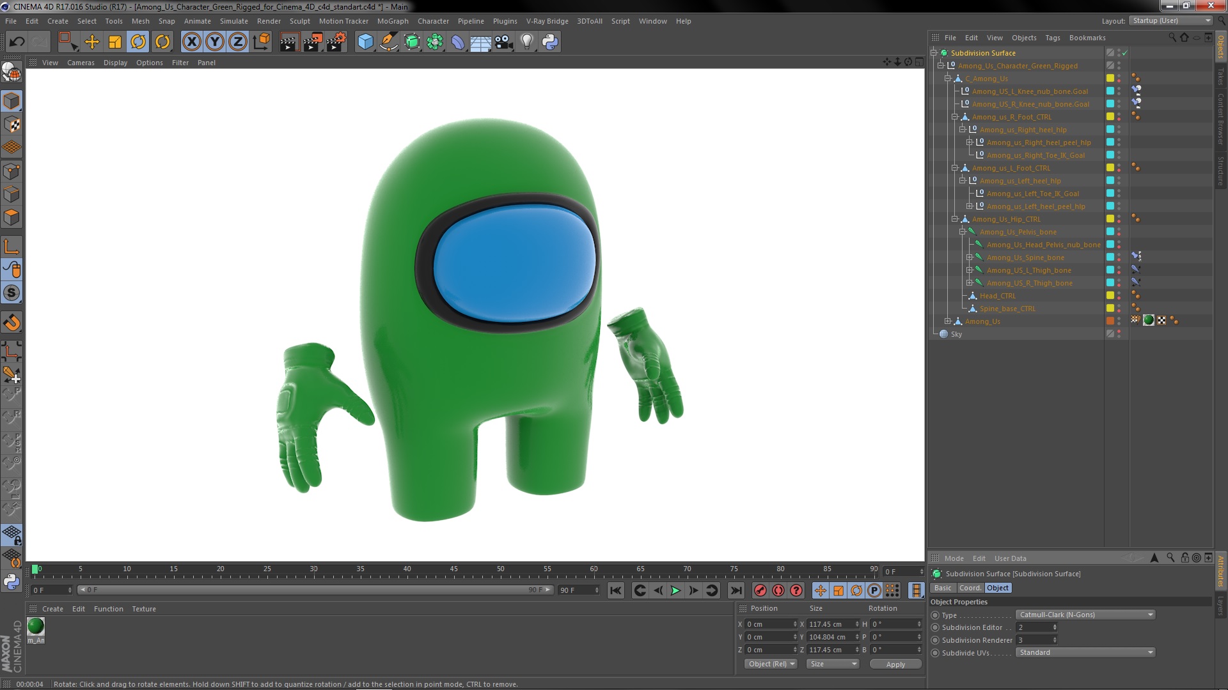The image size is (1228, 690).
Task: Select Points mode icon
Action: (x=12, y=171)
